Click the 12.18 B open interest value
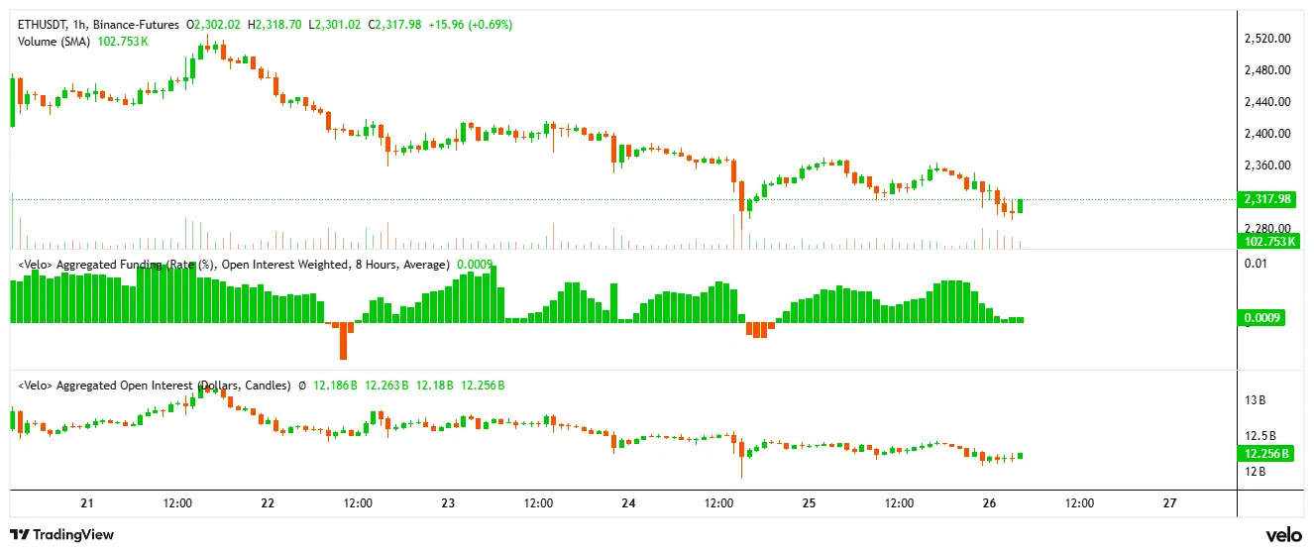This screenshot has width=1314, height=552. click(x=434, y=386)
